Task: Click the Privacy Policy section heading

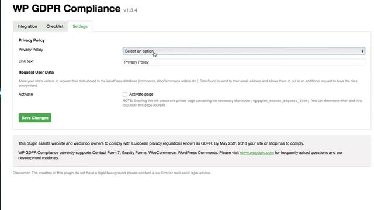Action: pyautogui.click(x=32, y=40)
